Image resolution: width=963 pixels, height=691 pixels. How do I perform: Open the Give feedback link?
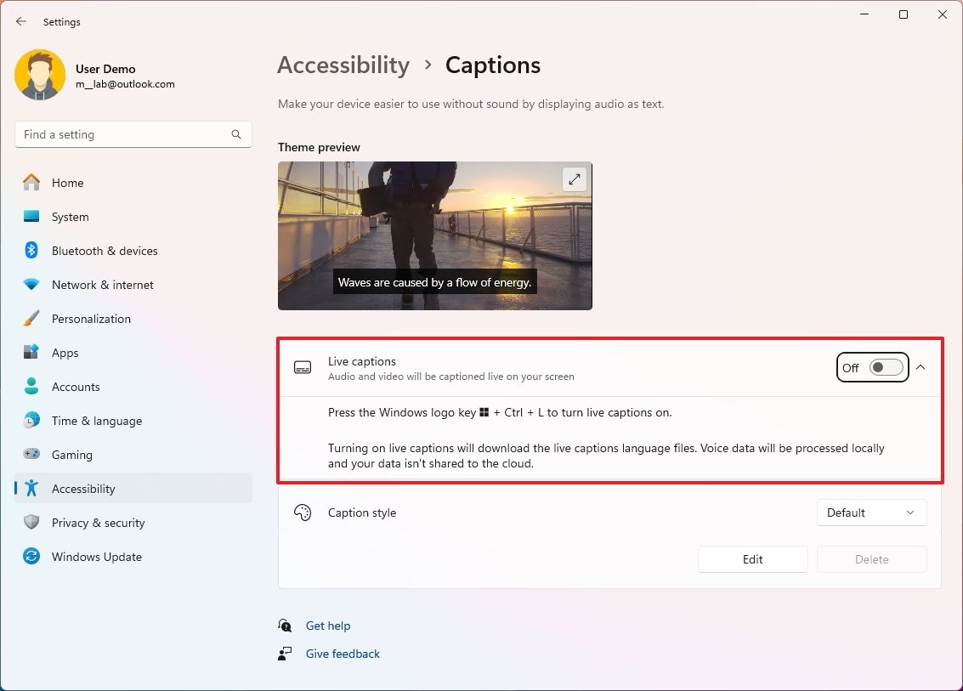(x=343, y=654)
